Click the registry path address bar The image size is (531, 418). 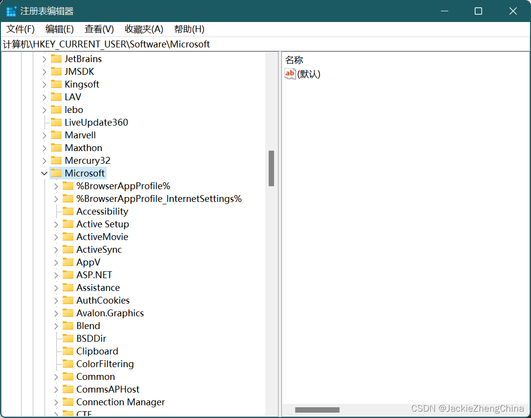265,44
